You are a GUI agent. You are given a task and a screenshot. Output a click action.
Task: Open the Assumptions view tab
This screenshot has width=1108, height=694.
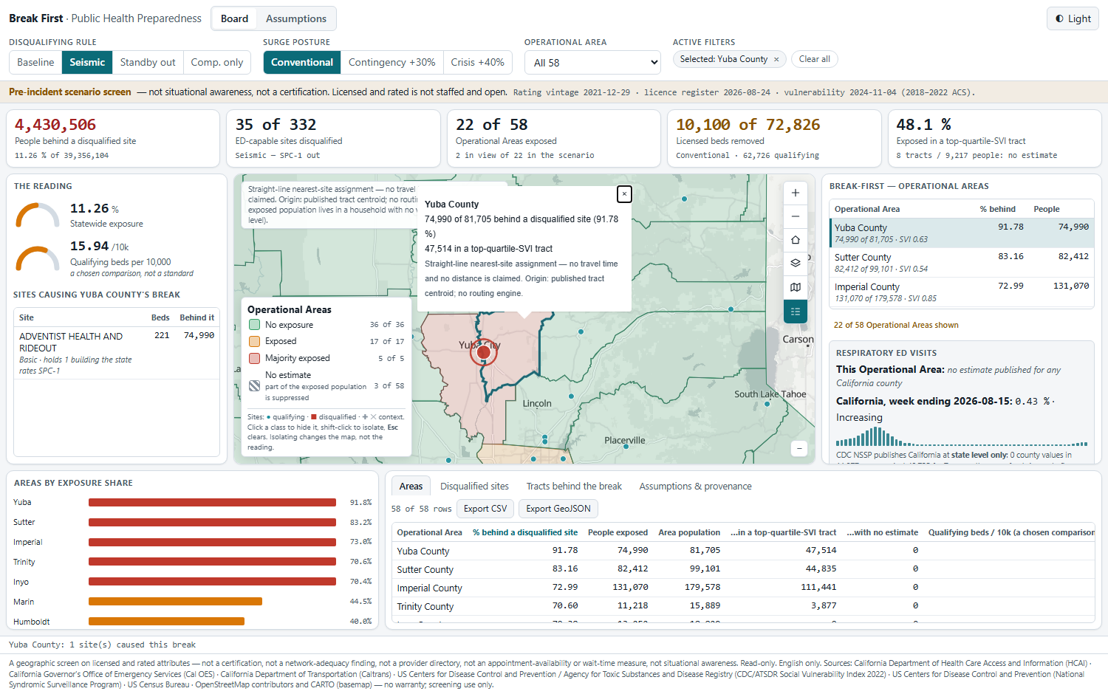pyautogui.click(x=296, y=18)
